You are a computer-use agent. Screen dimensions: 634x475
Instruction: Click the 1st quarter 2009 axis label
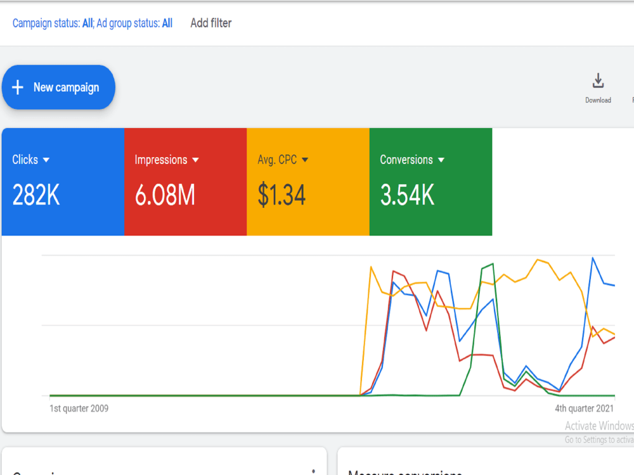pos(79,408)
